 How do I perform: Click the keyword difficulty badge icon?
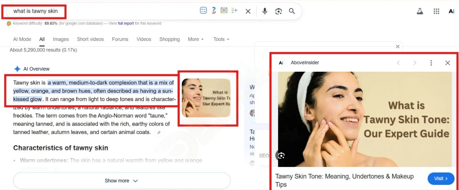8,23
